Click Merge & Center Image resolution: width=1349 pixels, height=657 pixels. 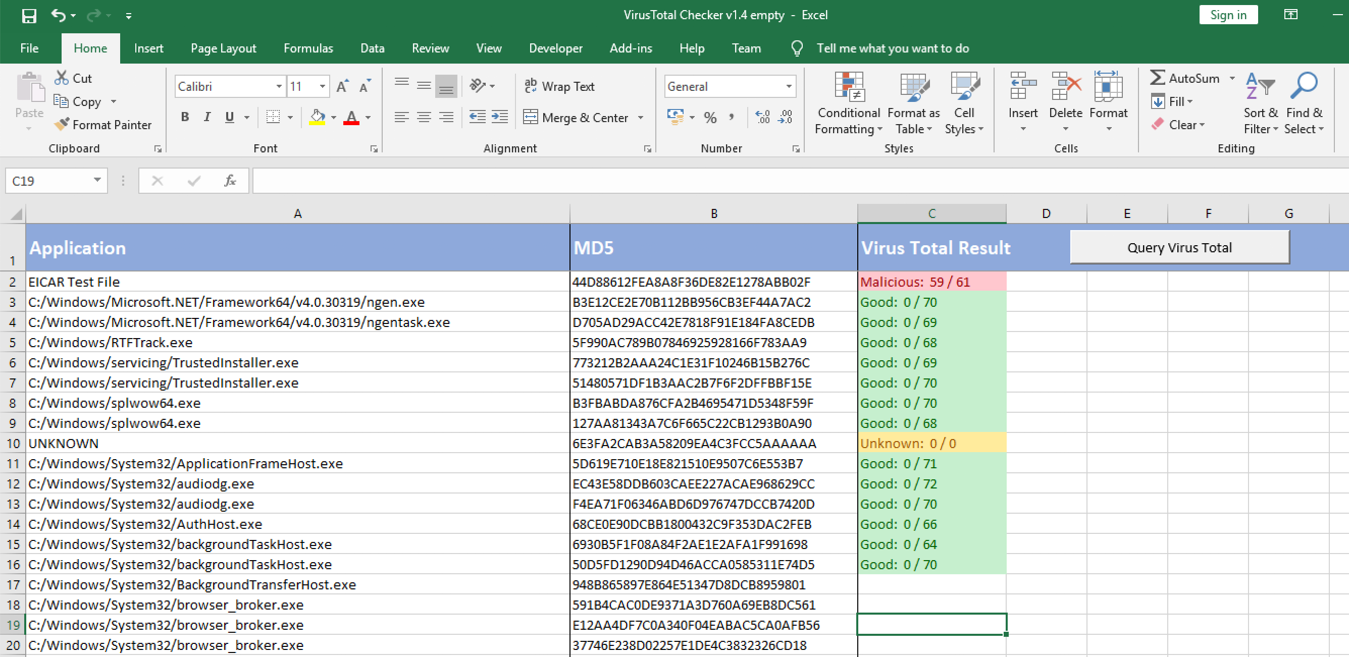pyautogui.click(x=576, y=117)
